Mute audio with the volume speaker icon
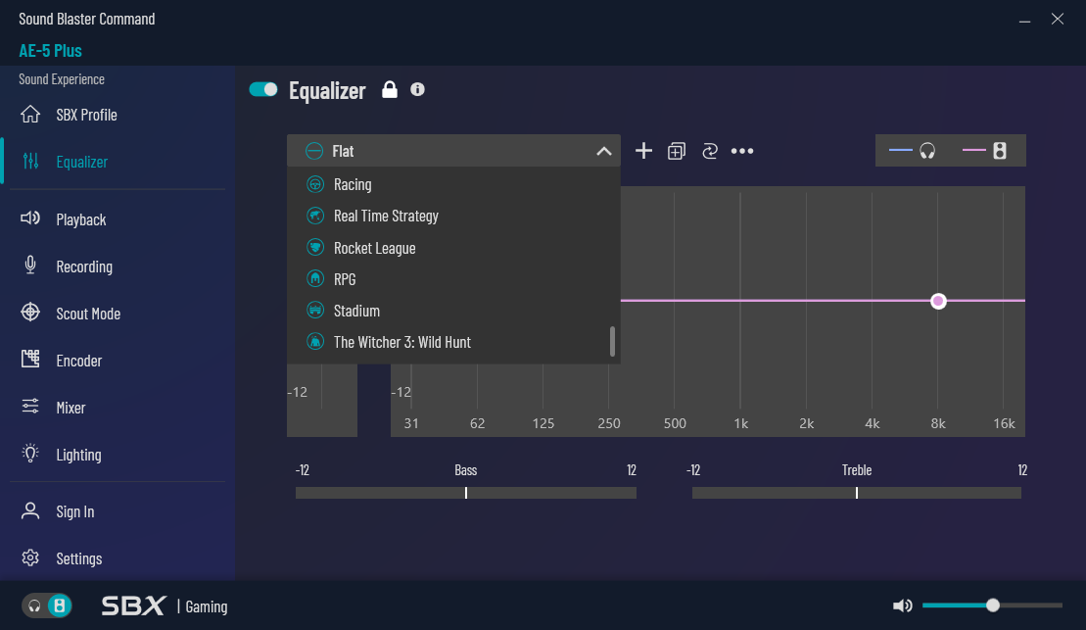1086x630 pixels. click(x=903, y=606)
